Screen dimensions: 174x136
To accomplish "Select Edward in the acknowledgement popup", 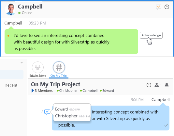I will pyautogui.click(x=61, y=109).
